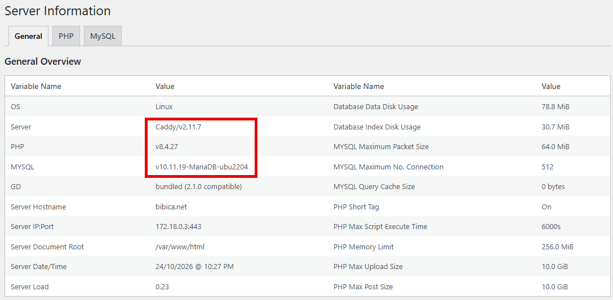
Task: Switch to the General tab
Action: pos(29,37)
